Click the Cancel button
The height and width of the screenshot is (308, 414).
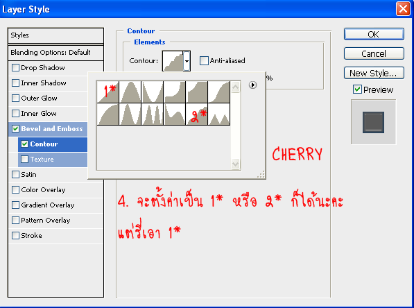tap(374, 53)
